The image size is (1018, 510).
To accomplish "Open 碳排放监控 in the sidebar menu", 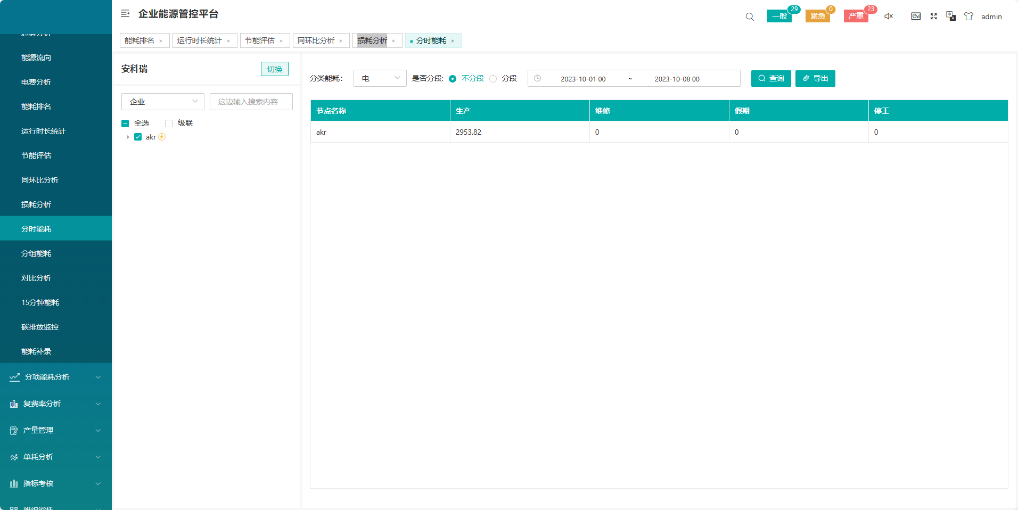I will (x=40, y=327).
